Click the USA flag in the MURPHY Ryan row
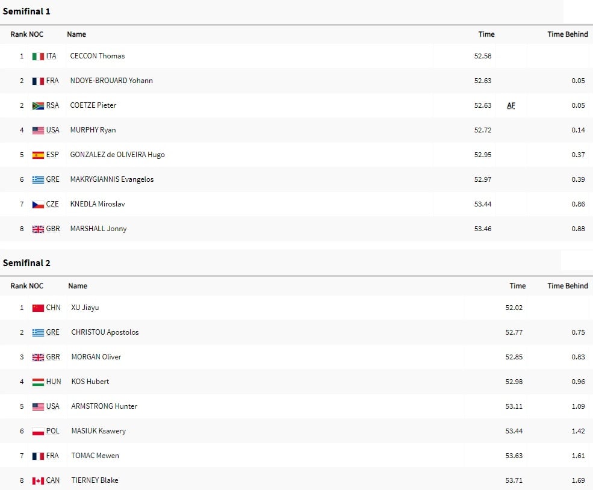Screen dimensions: 593x490 click(x=38, y=131)
